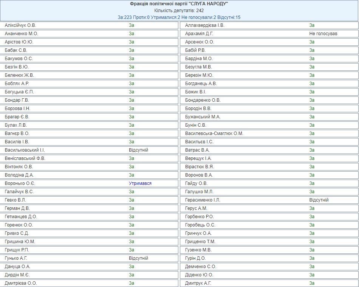Click deputy Богданець А.В.
The image size is (359, 287).
[201, 84]
